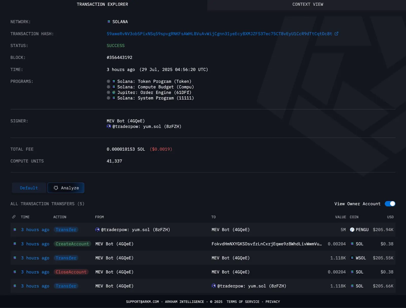
Task: Click the 5M PENGU value
Action: [343, 230]
